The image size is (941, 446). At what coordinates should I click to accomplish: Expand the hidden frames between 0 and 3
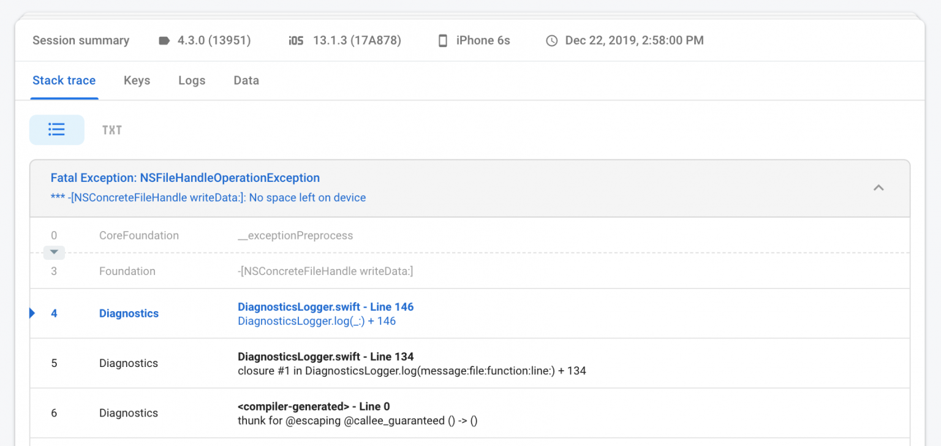tap(54, 252)
